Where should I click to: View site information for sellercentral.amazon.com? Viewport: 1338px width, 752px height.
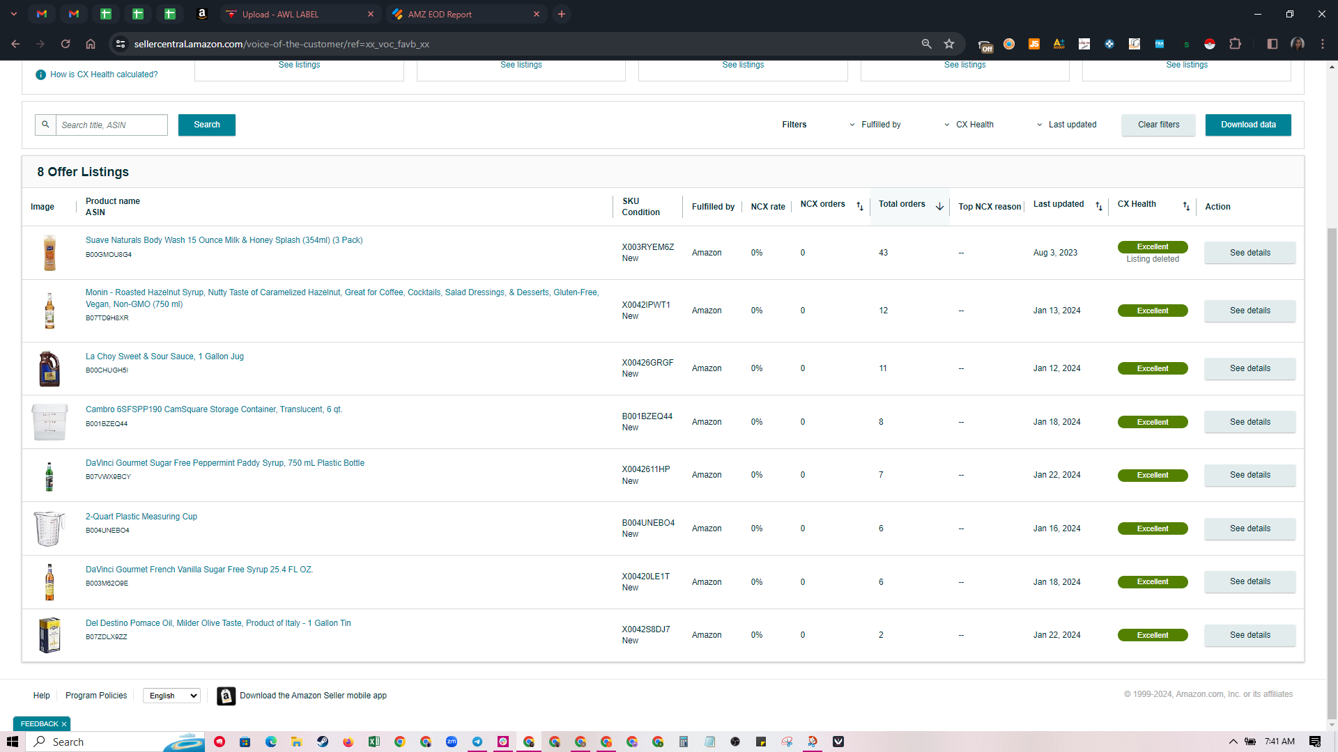[121, 44]
